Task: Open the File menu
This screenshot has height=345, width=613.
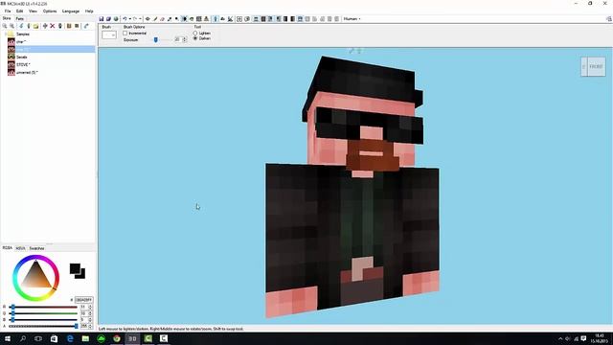Action: click(8, 11)
